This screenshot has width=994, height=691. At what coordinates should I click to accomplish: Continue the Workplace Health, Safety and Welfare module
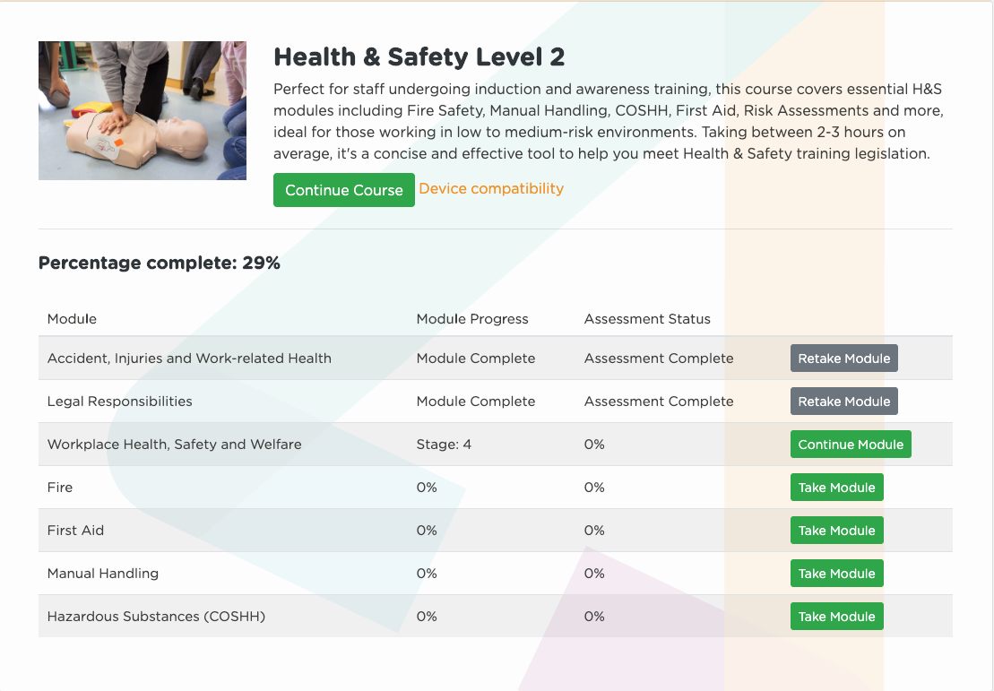coord(851,445)
